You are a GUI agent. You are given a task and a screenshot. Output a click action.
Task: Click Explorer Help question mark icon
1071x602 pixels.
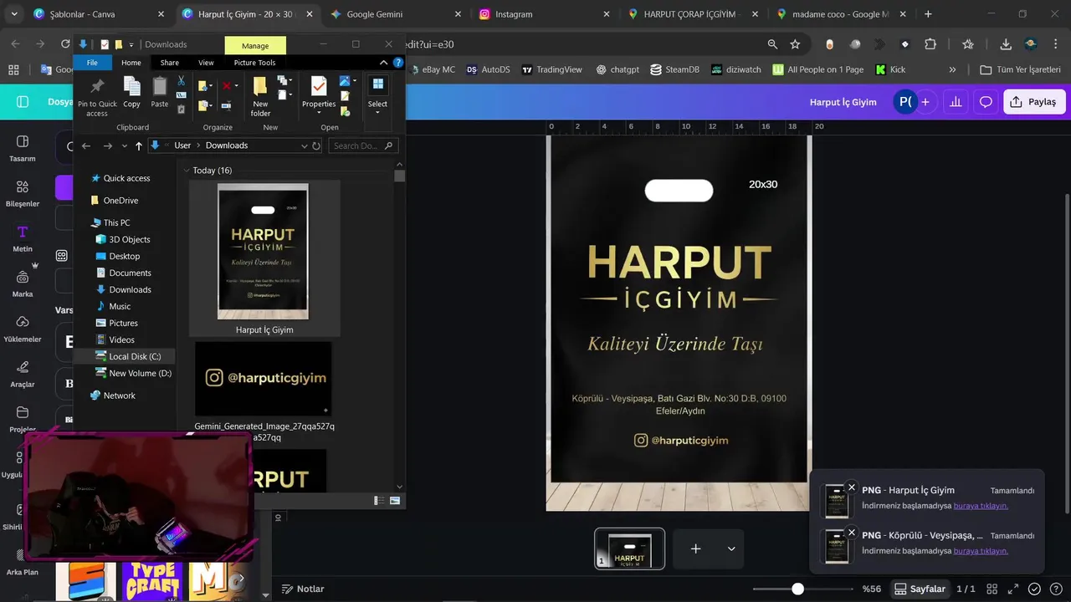397,63
